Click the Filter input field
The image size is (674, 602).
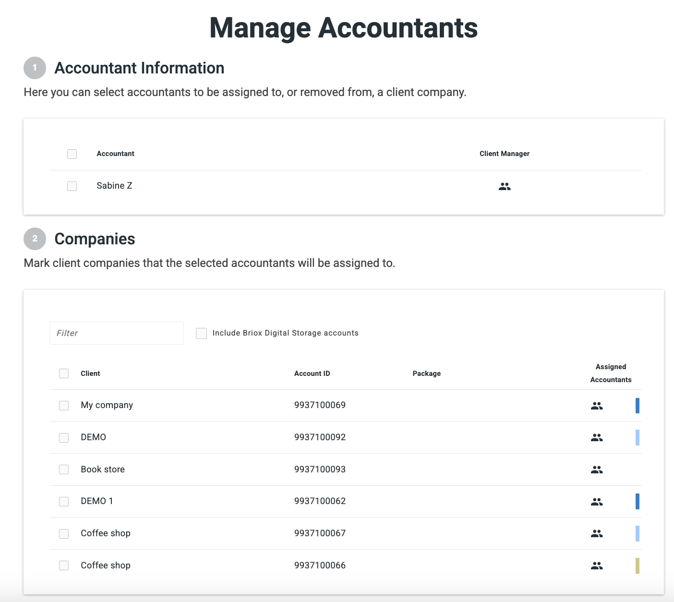click(x=117, y=333)
